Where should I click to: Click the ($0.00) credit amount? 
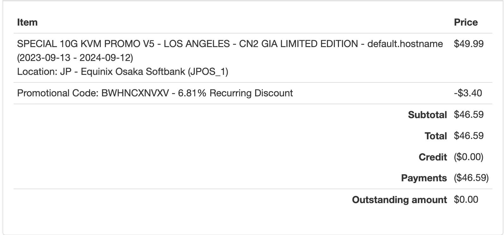pyautogui.click(x=468, y=157)
